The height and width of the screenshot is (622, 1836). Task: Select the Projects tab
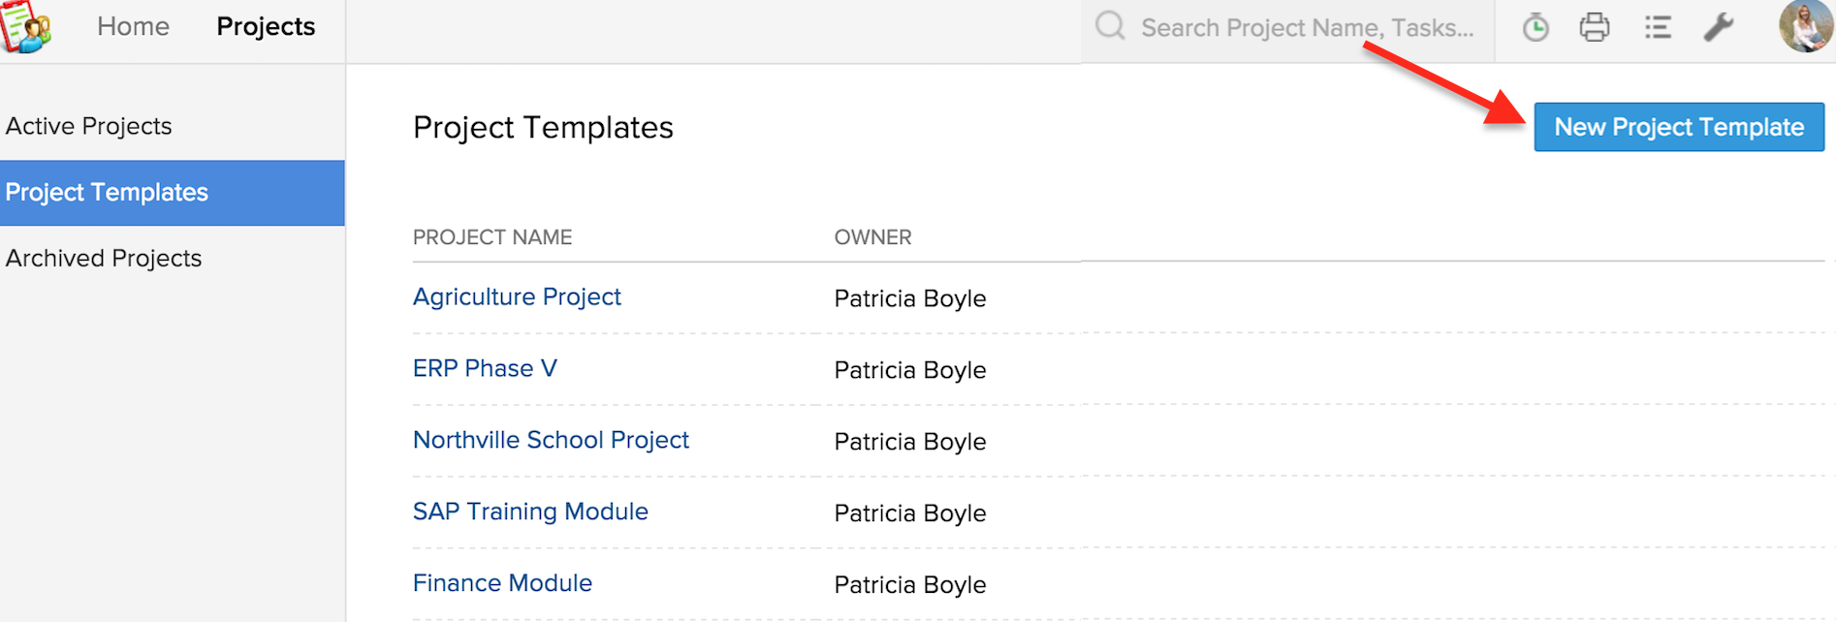point(265,27)
